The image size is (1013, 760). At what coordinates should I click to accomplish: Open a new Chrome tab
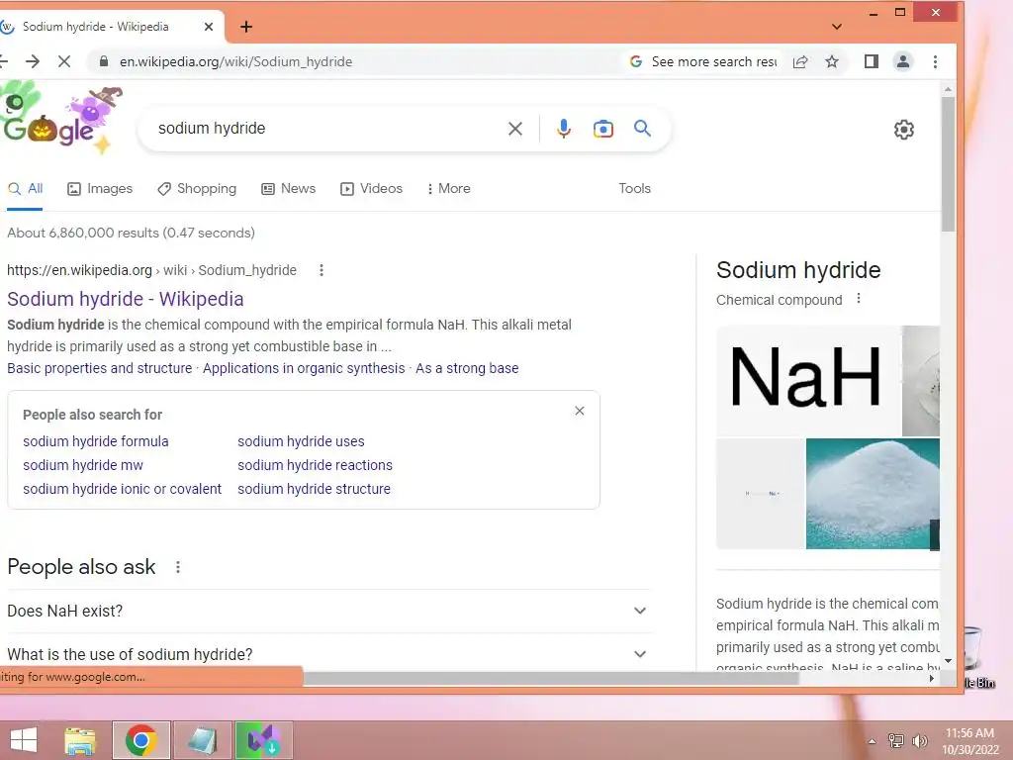pos(246,27)
